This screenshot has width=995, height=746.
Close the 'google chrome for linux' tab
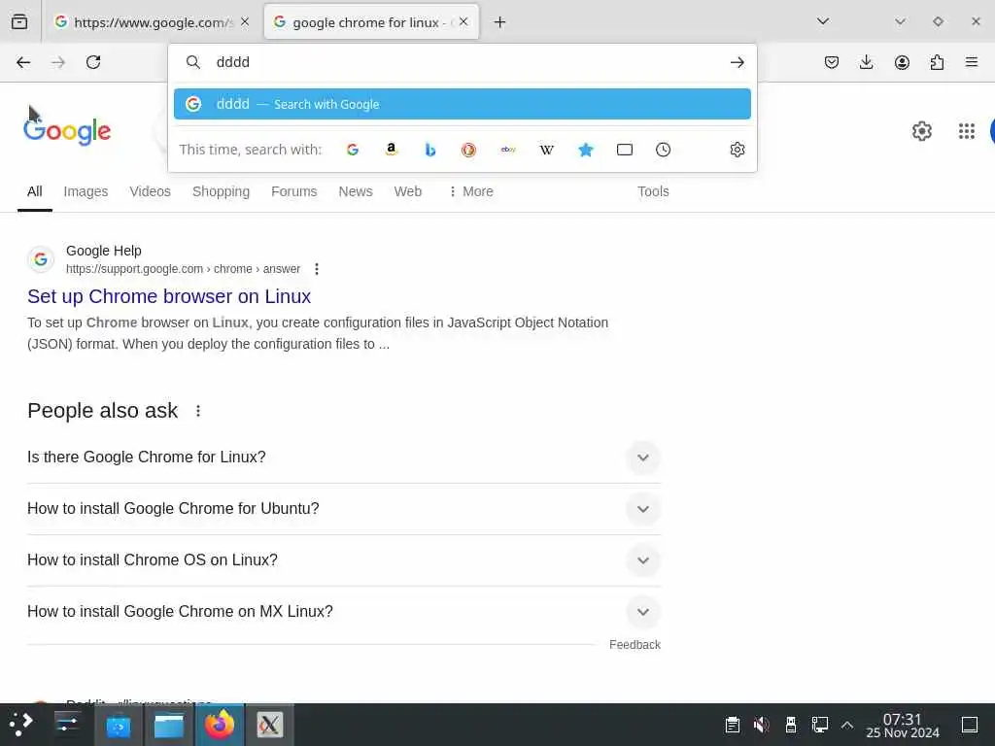point(463,21)
